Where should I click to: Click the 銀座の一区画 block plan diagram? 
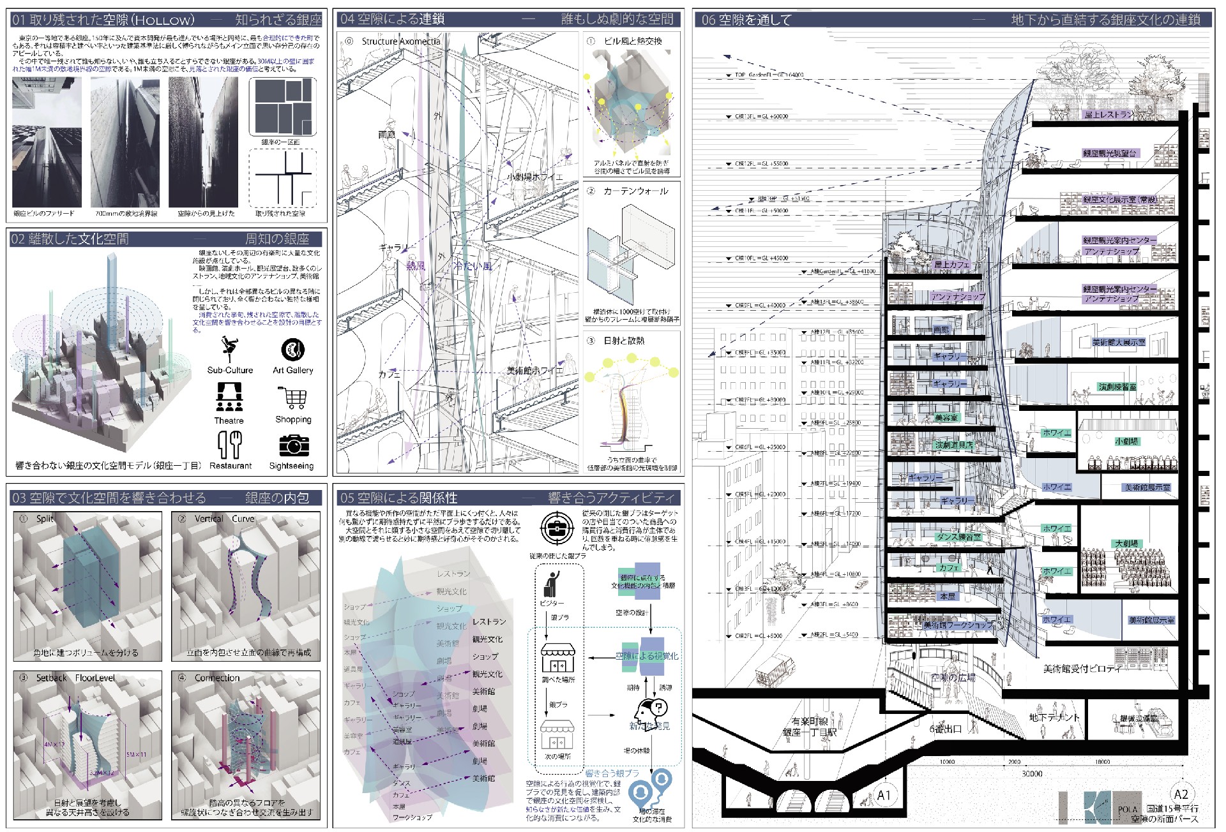click(282, 107)
